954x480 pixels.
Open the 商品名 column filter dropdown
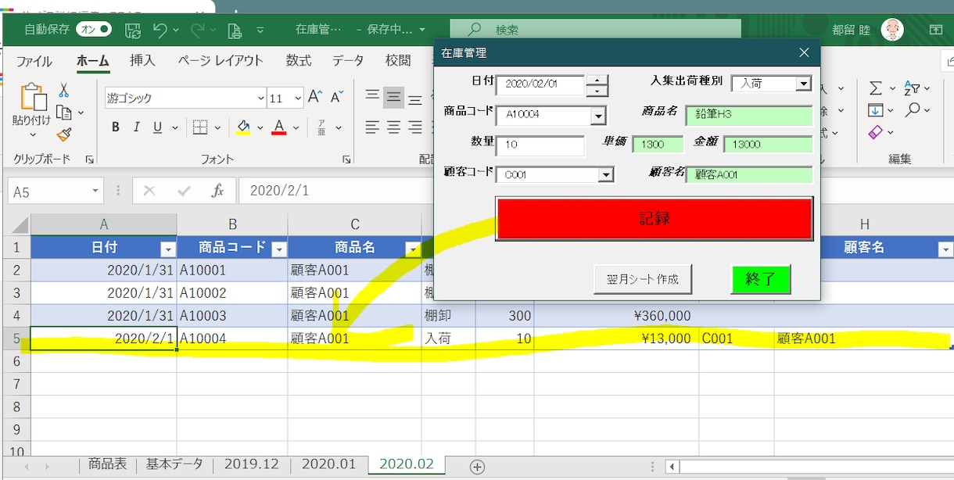click(x=413, y=249)
